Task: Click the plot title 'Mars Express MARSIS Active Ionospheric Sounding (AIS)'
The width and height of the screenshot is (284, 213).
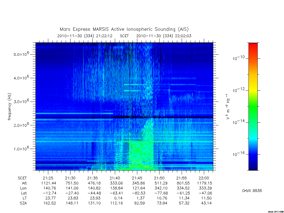Action: [x=124, y=29]
